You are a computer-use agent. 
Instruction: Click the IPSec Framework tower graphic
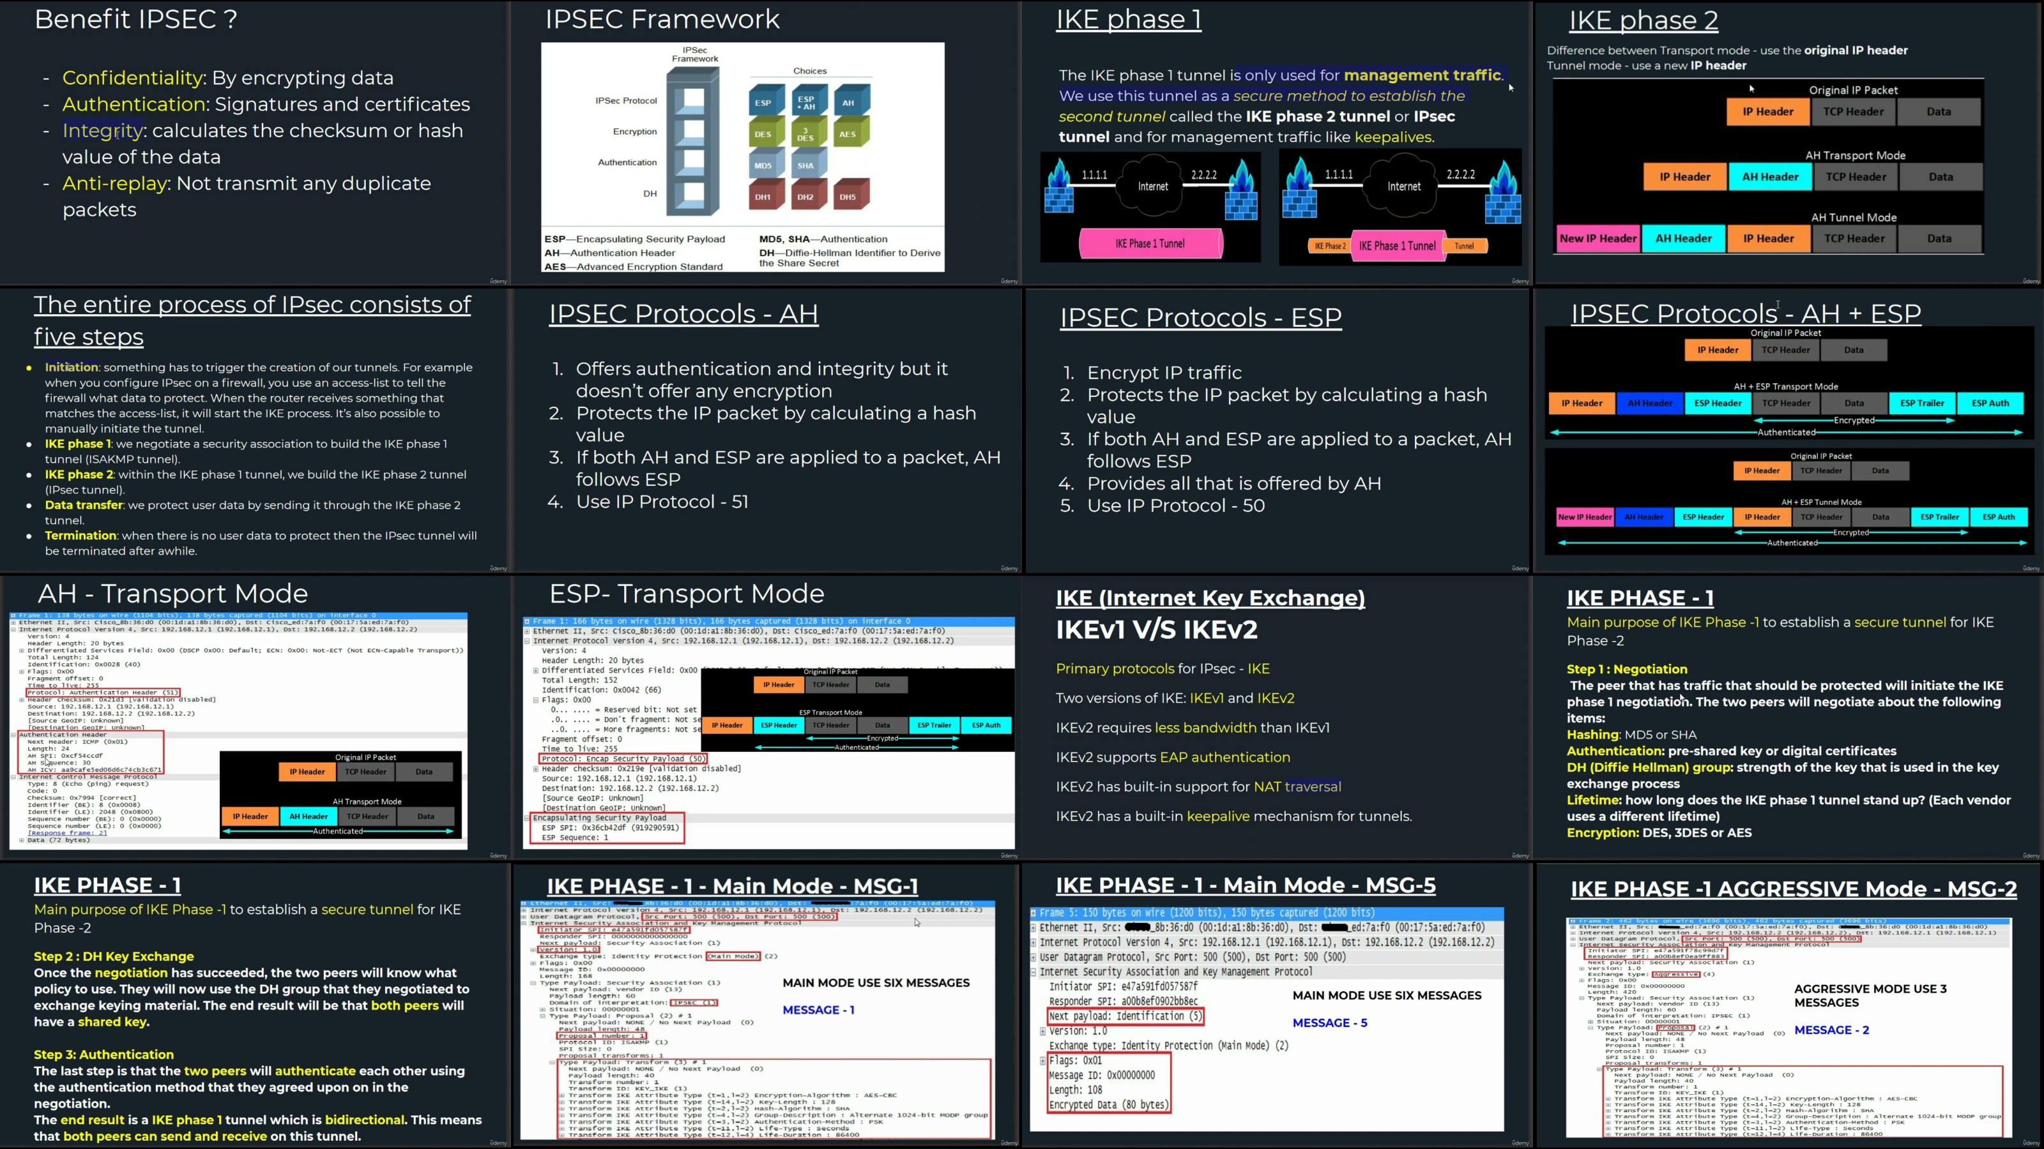pos(692,141)
